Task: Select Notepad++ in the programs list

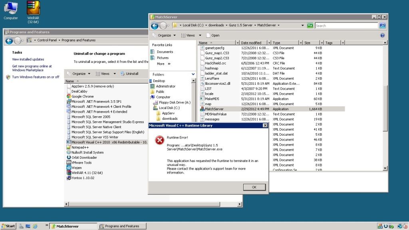Action: click(x=79, y=147)
